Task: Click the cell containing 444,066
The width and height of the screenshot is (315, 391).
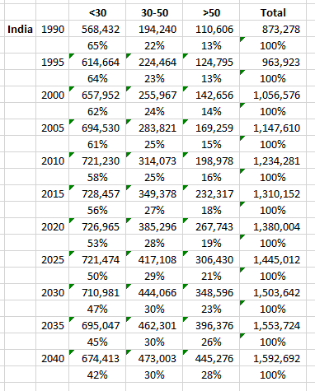Action: click(x=154, y=292)
